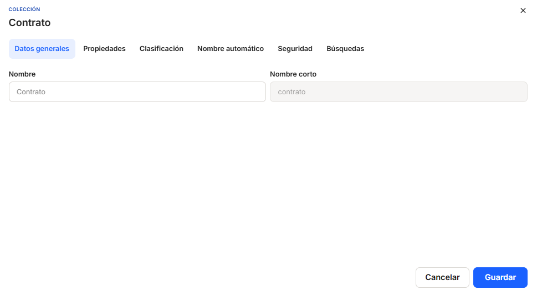Open the Clasificación tab
This screenshot has width=537, height=295.
[x=161, y=49]
